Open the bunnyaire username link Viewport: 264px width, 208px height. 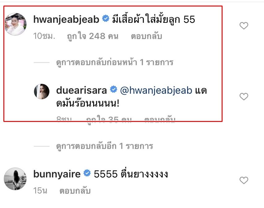coord(57,174)
